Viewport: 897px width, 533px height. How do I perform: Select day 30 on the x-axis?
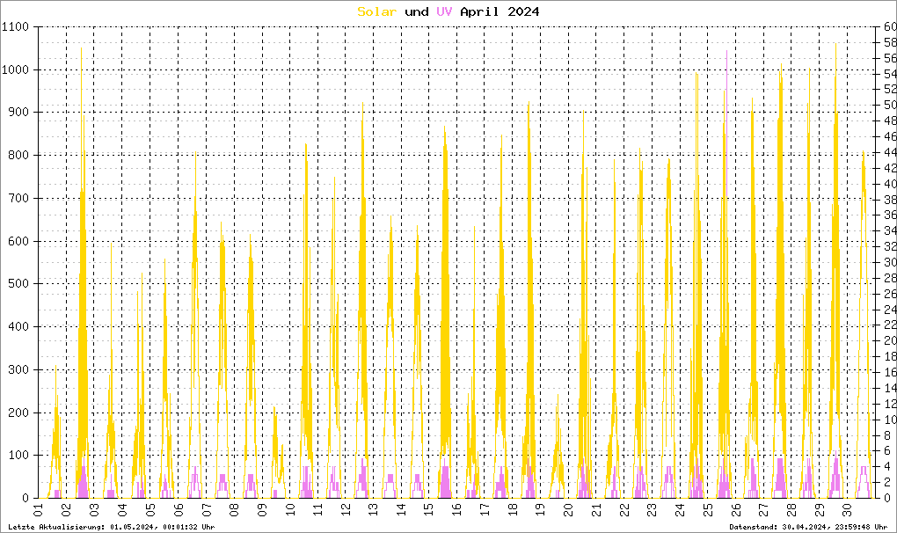pyautogui.click(x=847, y=509)
